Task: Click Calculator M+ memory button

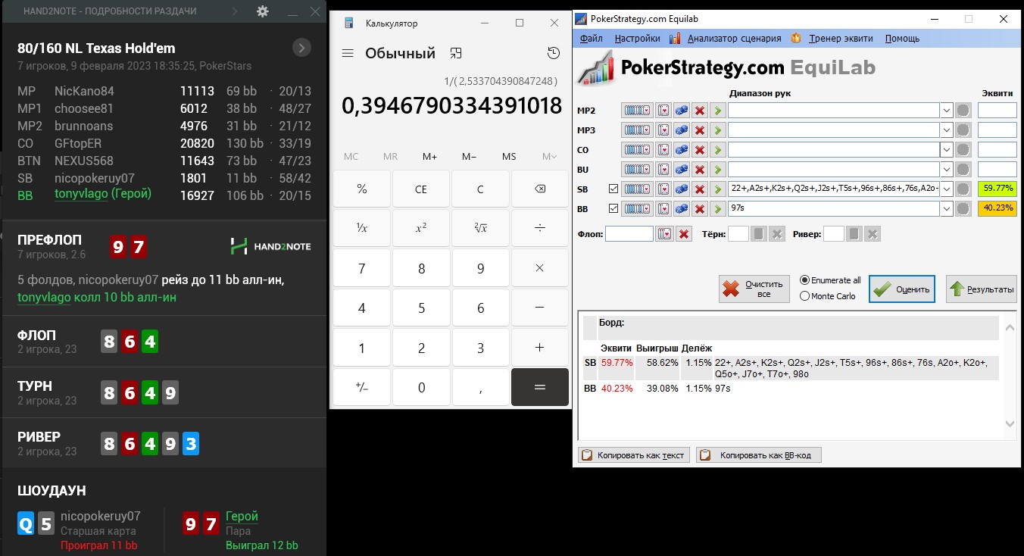Action: (429, 156)
